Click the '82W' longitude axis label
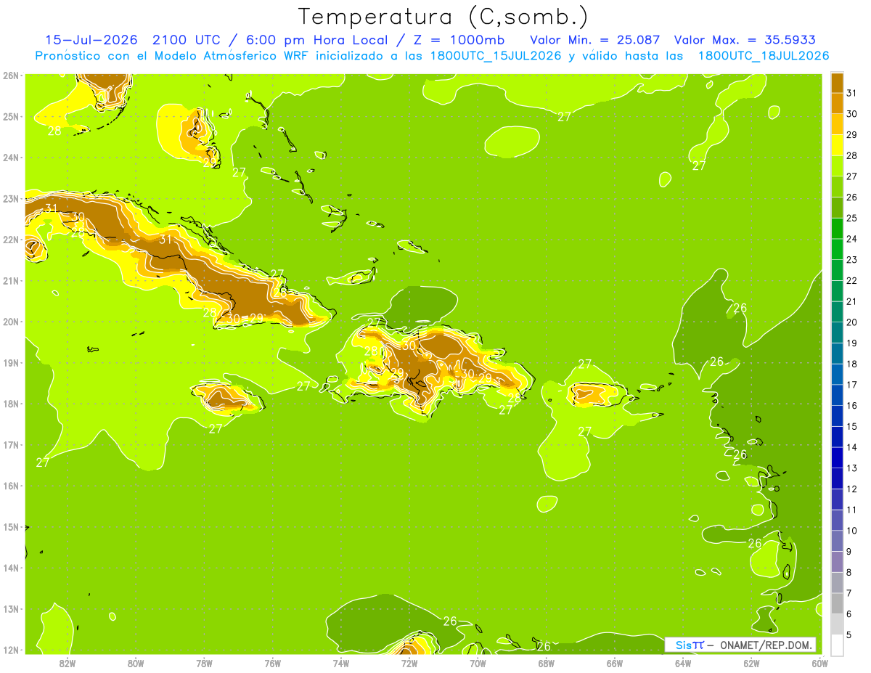Viewport: 871px width, 673px height. [68, 663]
